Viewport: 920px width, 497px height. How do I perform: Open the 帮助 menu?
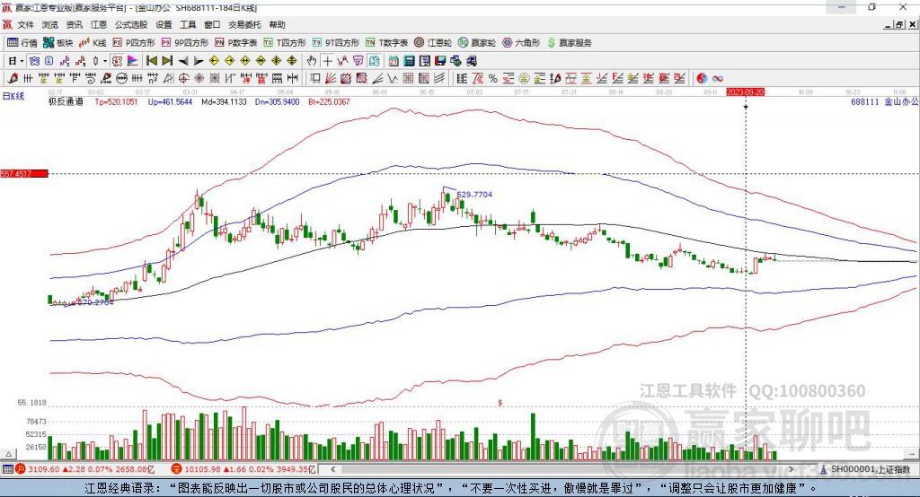click(x=277, y=24)
